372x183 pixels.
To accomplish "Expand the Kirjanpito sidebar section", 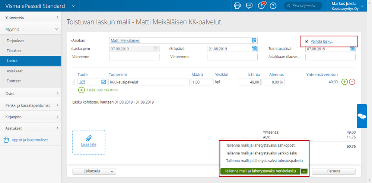I will pyautogui.click(x=31, y=117).
